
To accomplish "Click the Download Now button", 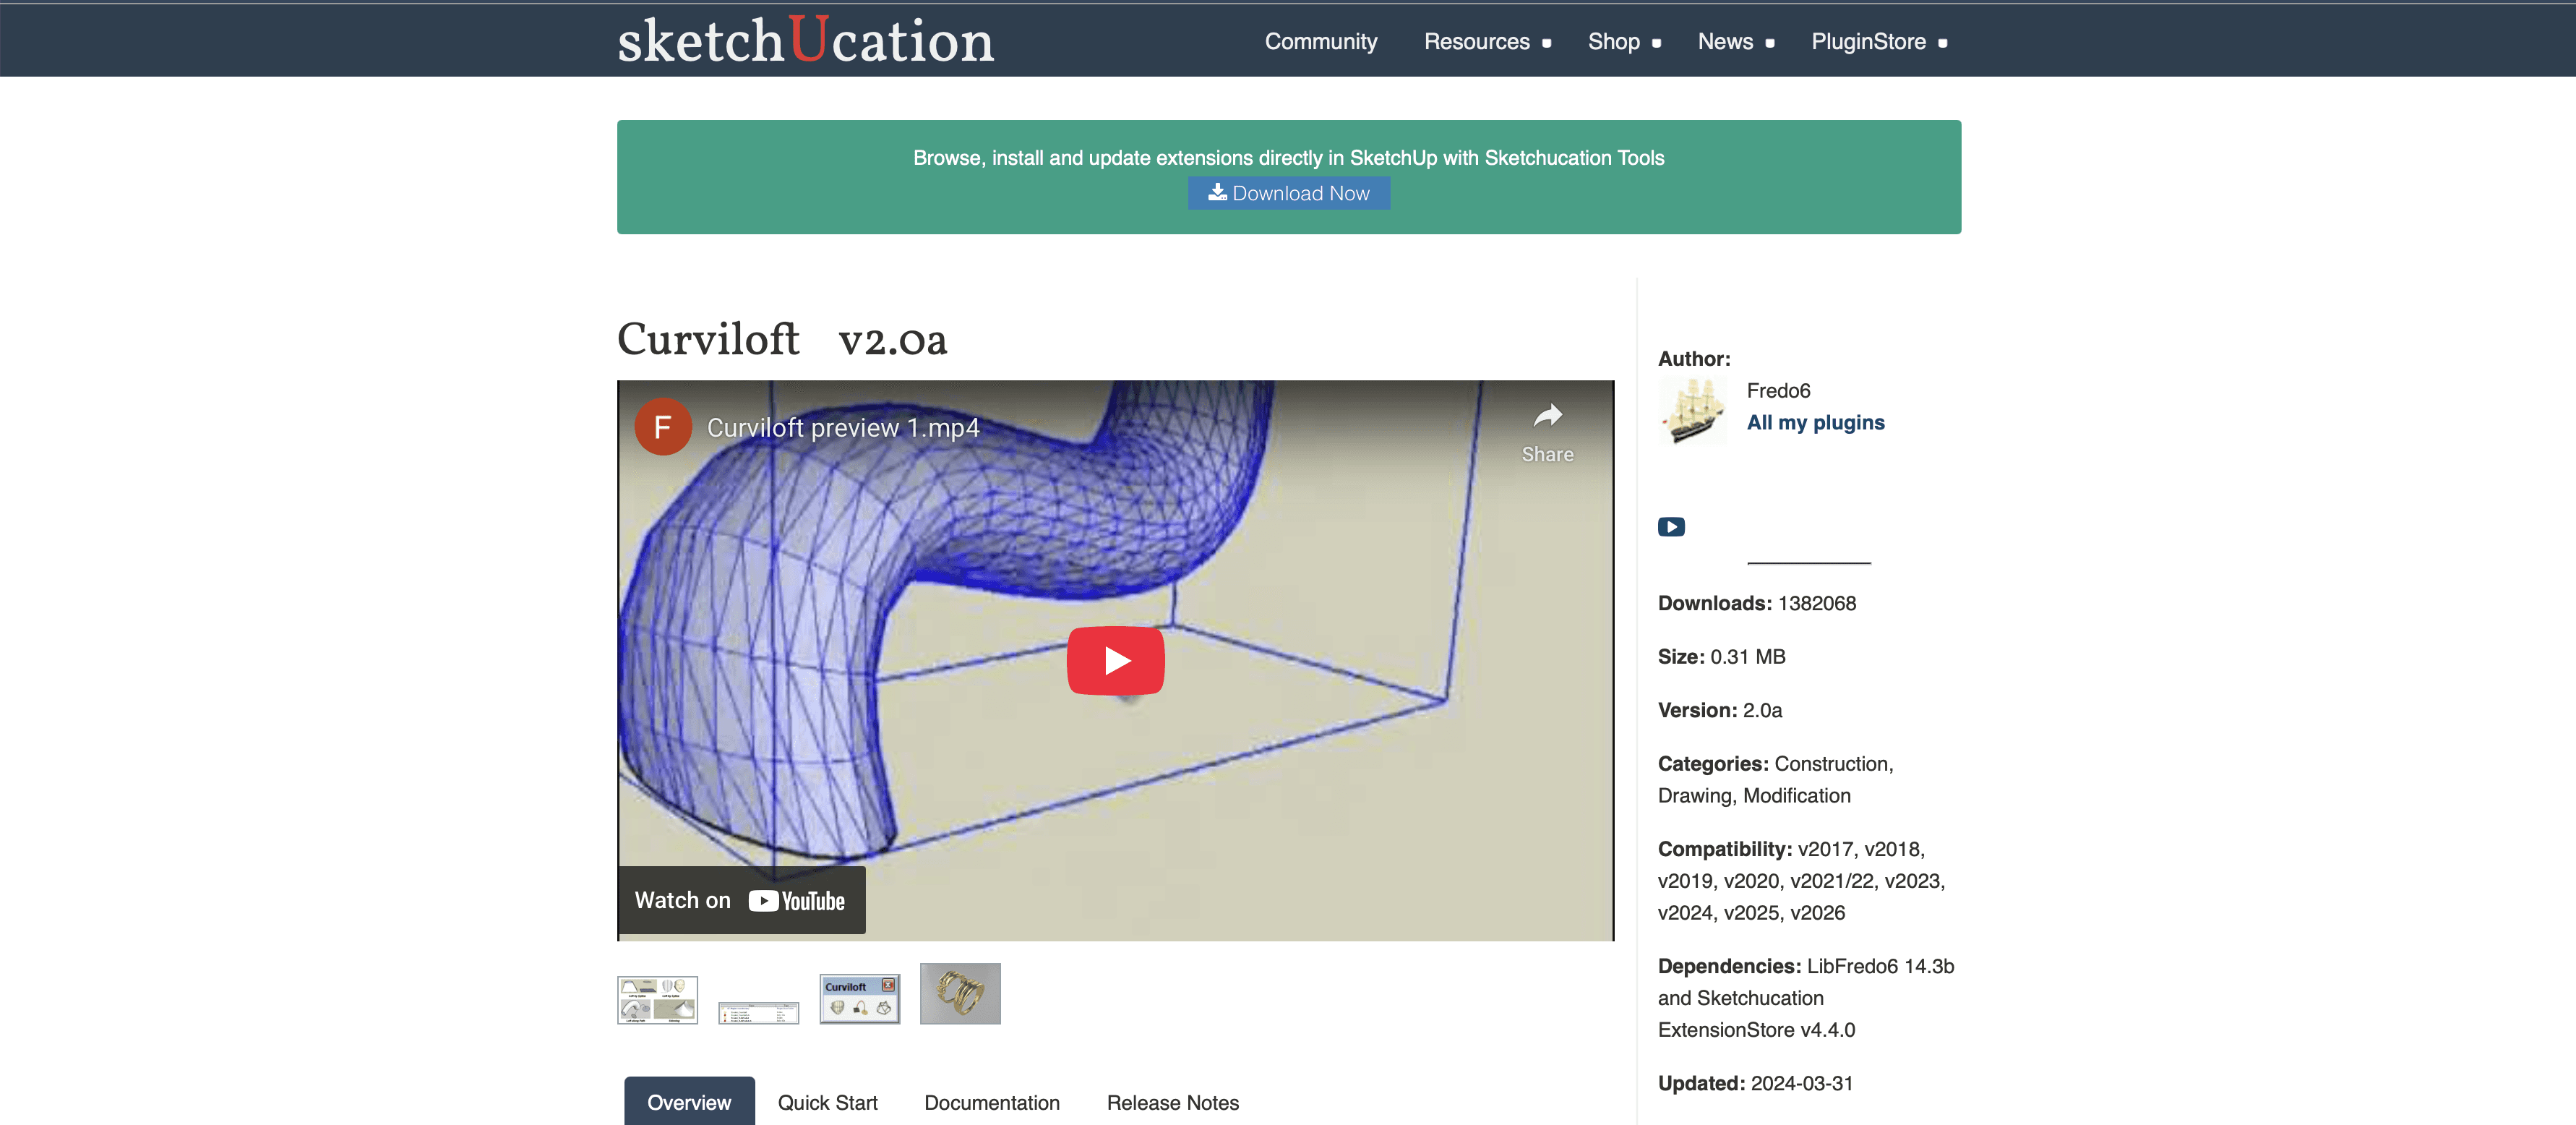I will [x=1288, y=193].
